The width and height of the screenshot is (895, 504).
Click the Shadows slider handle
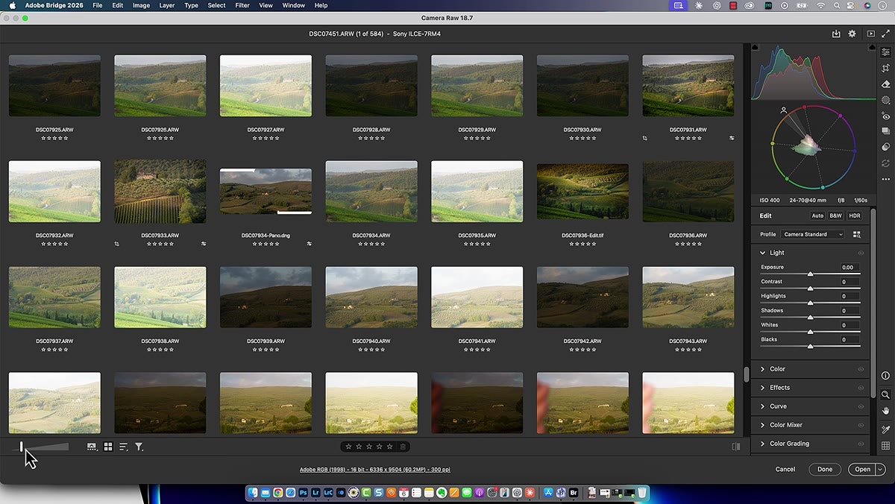click(x=810, y=317)
